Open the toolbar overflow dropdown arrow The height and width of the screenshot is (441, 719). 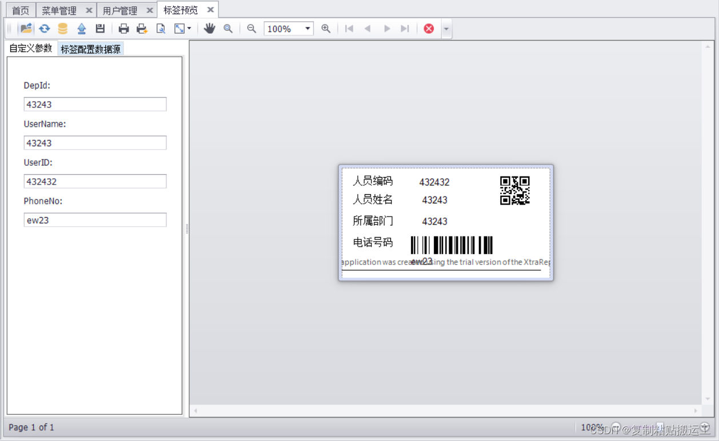pyautogui.click(x=445, y=28)
